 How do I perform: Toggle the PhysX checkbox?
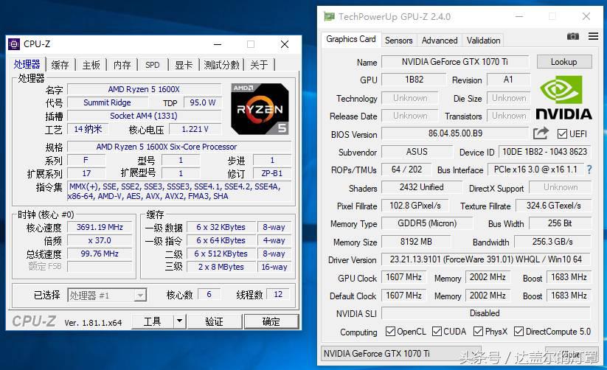[478, 331]
